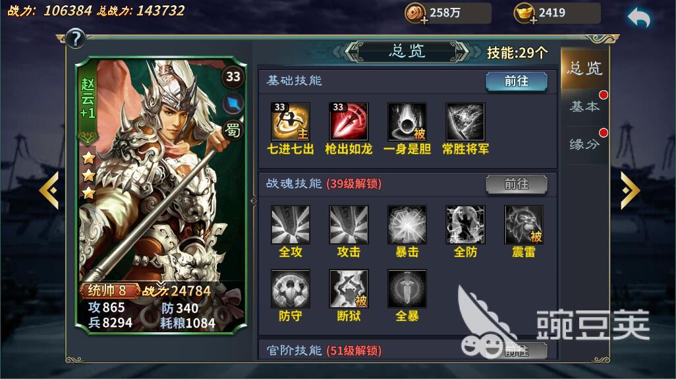Go back with the return arrow
This screenshot has width=676, height=379.
click(639, 18)
